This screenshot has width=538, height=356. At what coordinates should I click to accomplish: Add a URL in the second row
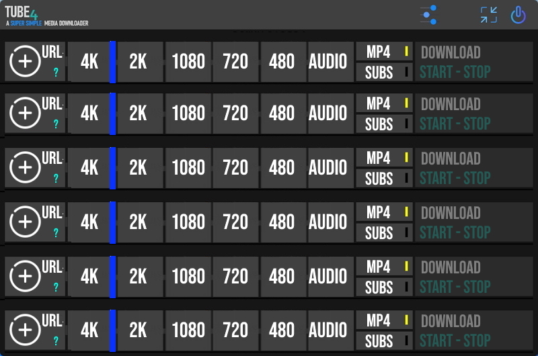[25, 113]
